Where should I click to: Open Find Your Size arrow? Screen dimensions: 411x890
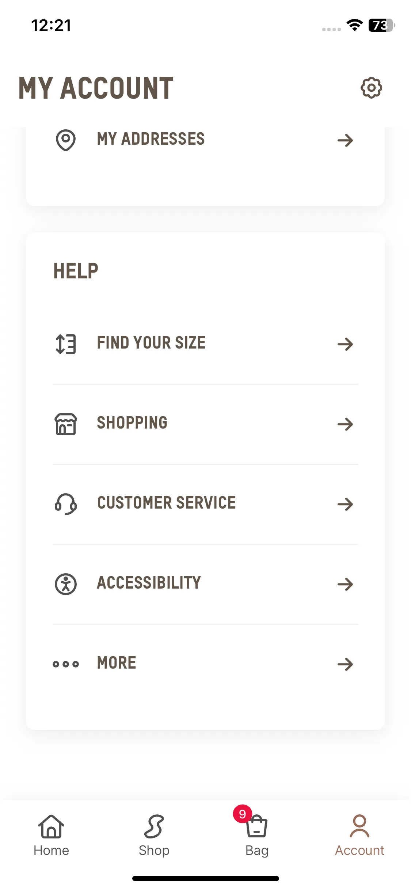(345, 344)
